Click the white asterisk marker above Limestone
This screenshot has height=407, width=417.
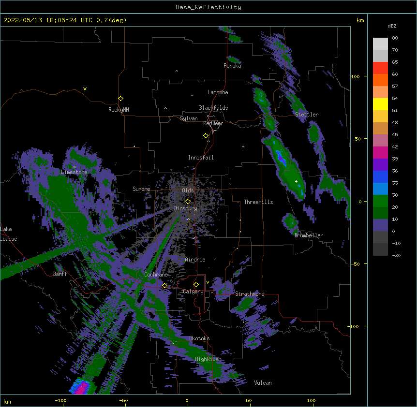74,167
